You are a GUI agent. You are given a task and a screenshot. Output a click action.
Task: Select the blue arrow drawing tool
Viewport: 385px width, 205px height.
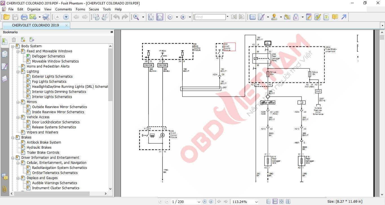coord(344,17)
